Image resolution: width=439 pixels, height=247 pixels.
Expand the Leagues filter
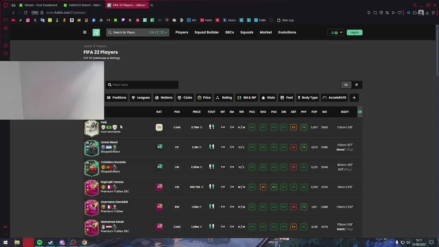pyautogui.click(x=141, y=98)
